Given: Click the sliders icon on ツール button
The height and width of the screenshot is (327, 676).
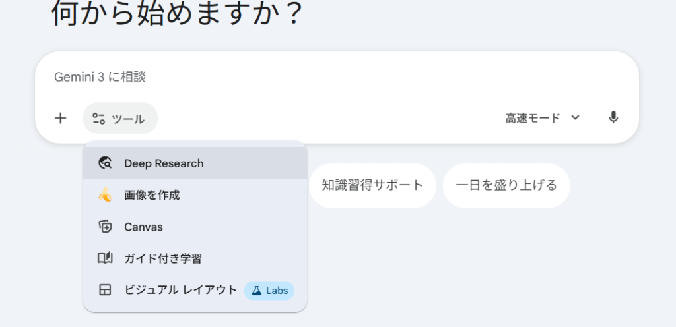Looking at the screenshot, I should coord(99,119).
